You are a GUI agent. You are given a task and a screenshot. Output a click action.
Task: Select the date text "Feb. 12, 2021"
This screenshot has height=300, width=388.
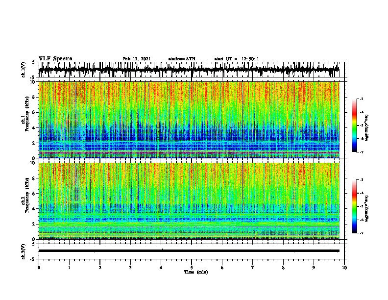tap(137, 59)
